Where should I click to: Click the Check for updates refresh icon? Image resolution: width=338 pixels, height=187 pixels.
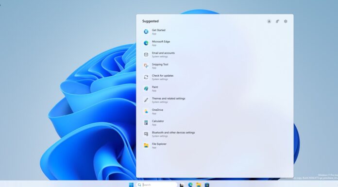pos(146,77)
